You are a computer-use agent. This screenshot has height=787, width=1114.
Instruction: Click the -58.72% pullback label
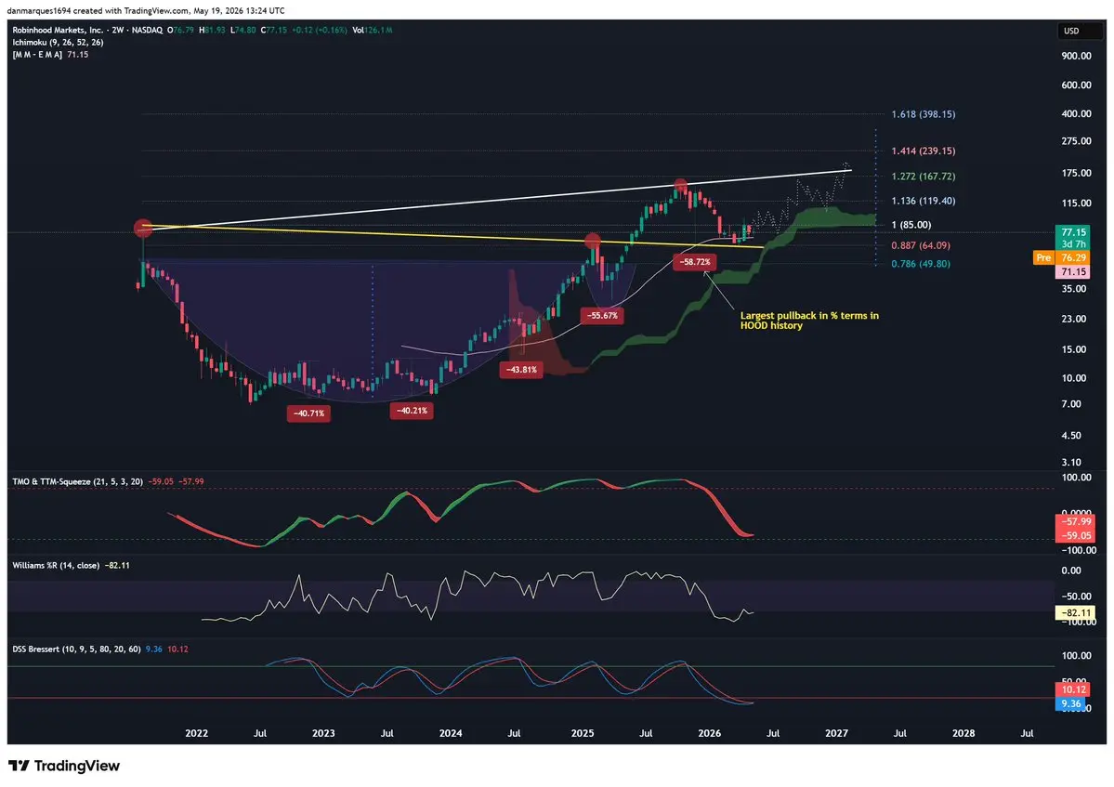694,262
